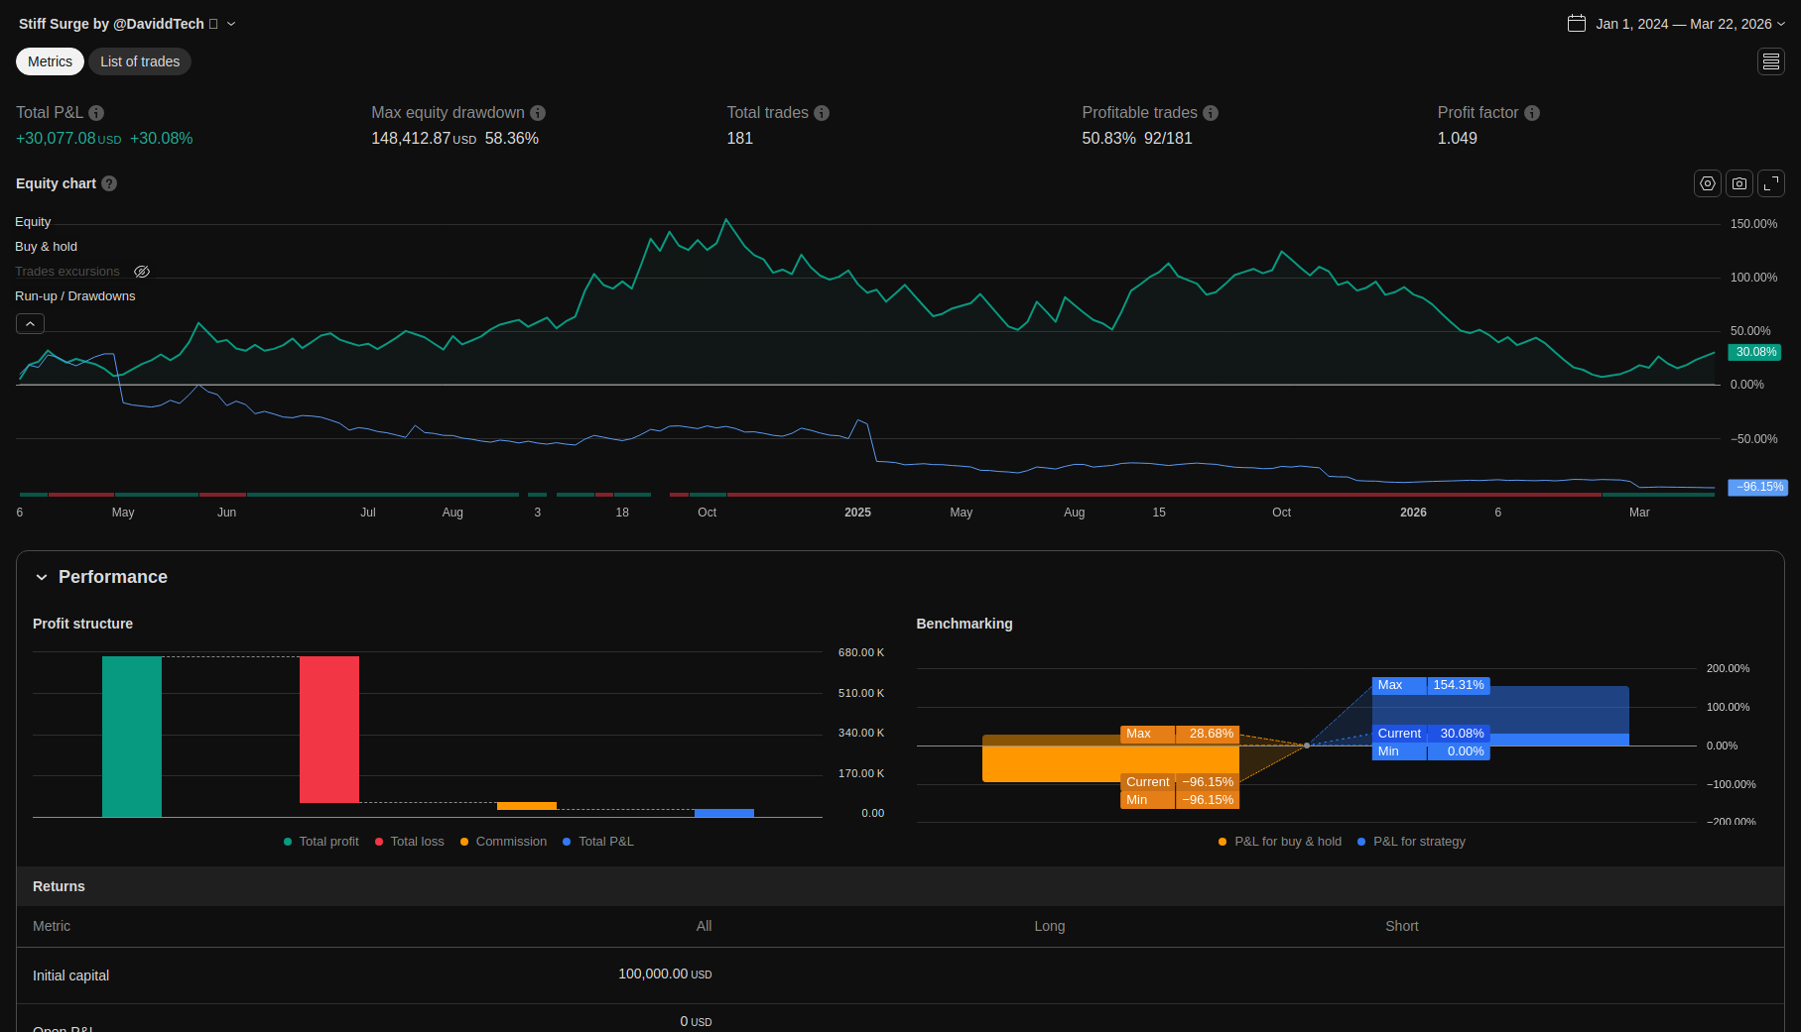Image resolution: width=1801 pixels, height=1032 pixels.
Task: Click info icon next to Profit factor
Action: coord(1532,113)
